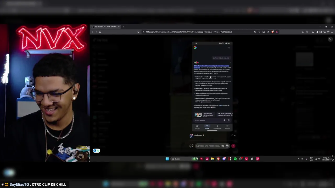Select the TikTok EL DEPORTE MAS ABURRIDO tab
Viewport: 335px width, 188px height.
[105, 27]
